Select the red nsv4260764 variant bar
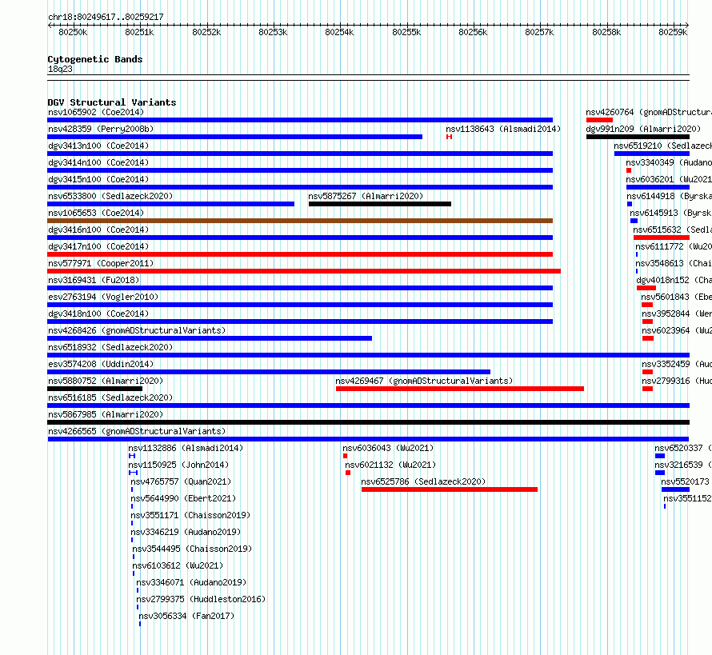The height and width of the screenshot is (655, 712). [599, 120]
